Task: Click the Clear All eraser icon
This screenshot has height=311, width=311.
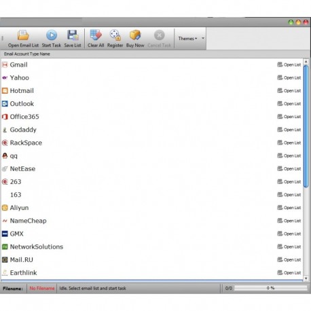Action: (96, 35)
